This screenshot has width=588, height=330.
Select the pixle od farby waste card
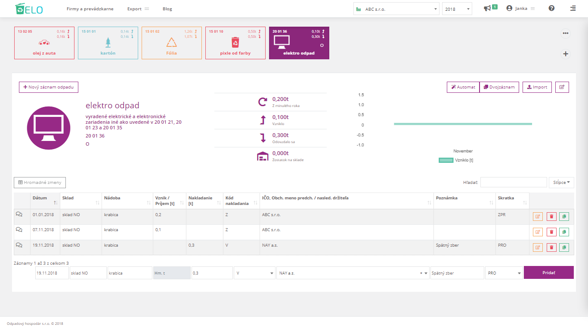235,43
